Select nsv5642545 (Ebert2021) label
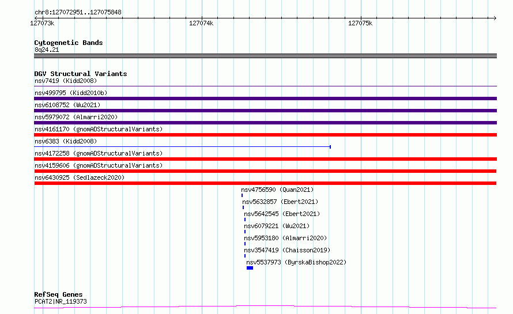This screenshot has width=513, height=314. 282,214
